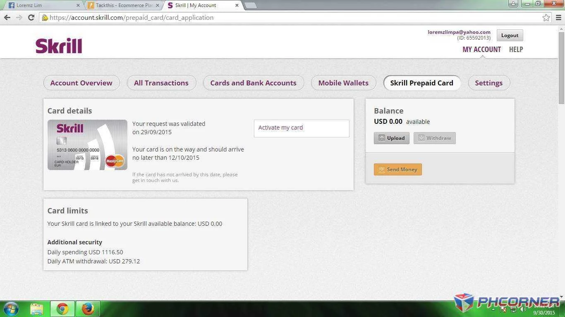Image resolution: width=565 pixels, height=317 pixels.
Task: Select the Skrill My Account browser tab
Action: (x=203, y=5)
